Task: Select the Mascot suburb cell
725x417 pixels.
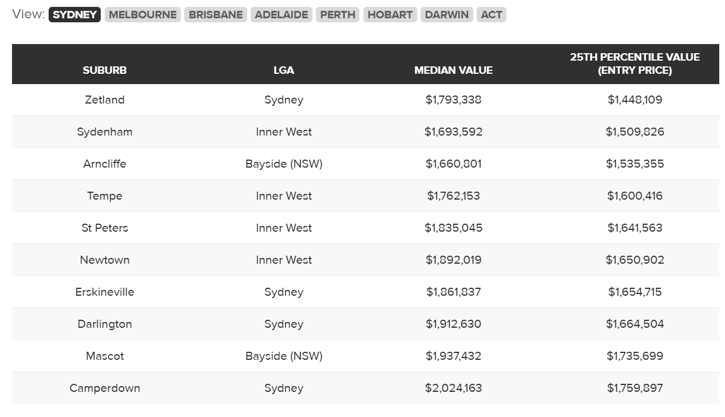Action: coord(105,356)
